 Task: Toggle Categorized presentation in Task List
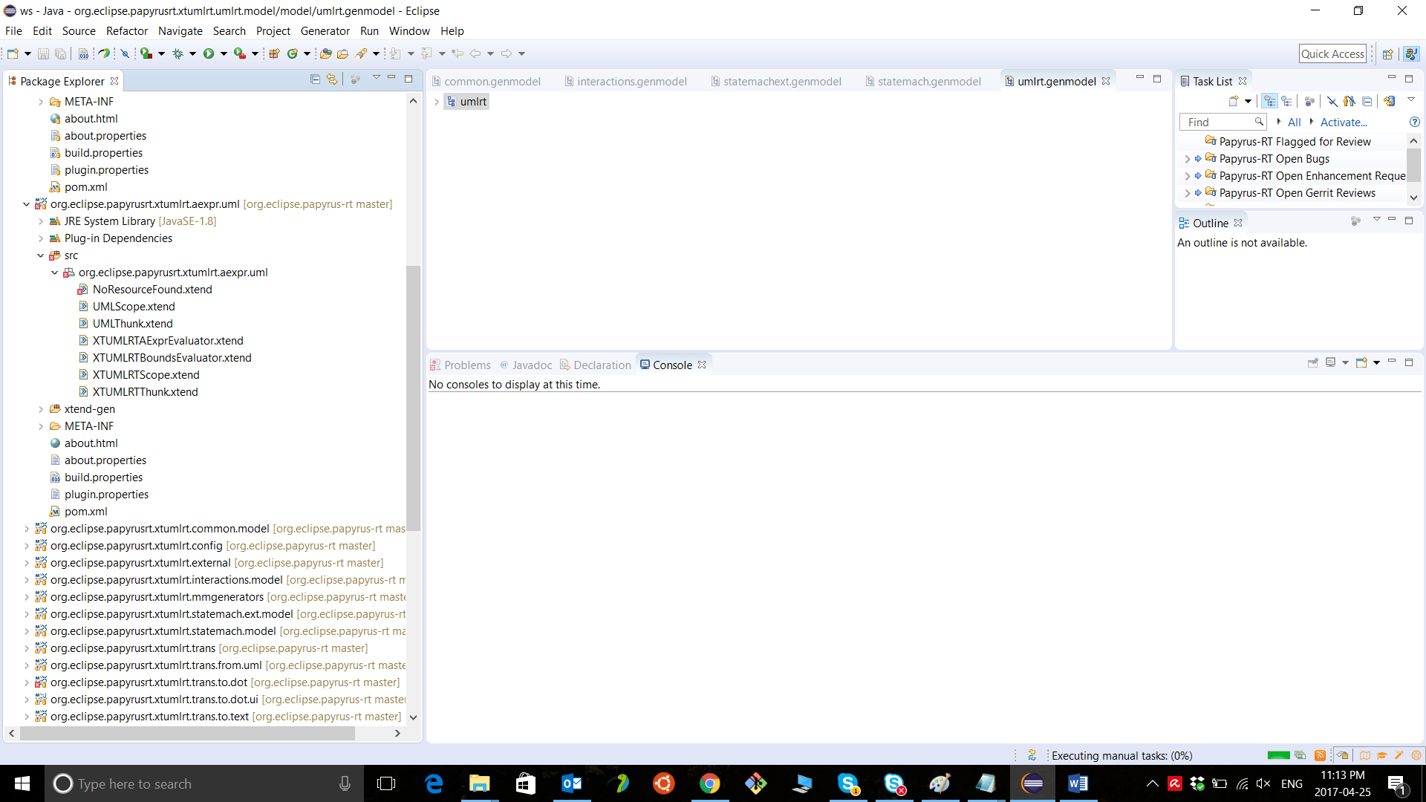[1270, 101]
